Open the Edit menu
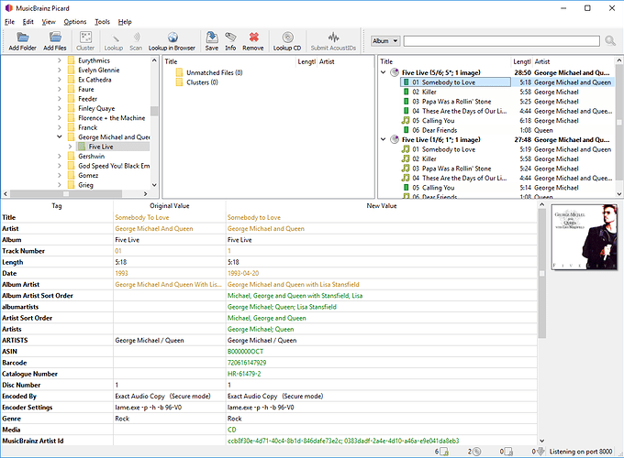The image size is (624, 458). point(28,22)
